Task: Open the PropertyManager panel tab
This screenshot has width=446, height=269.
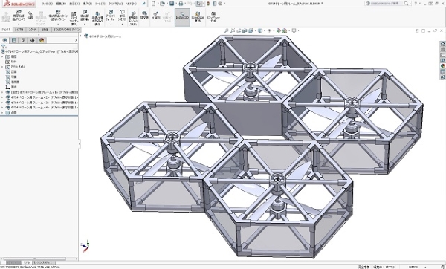Action: [x=13, y=40]
